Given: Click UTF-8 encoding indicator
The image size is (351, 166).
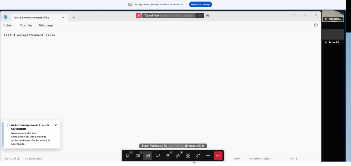Looking at the screenshot, I should pyautogui.click(x=294, y=159).
